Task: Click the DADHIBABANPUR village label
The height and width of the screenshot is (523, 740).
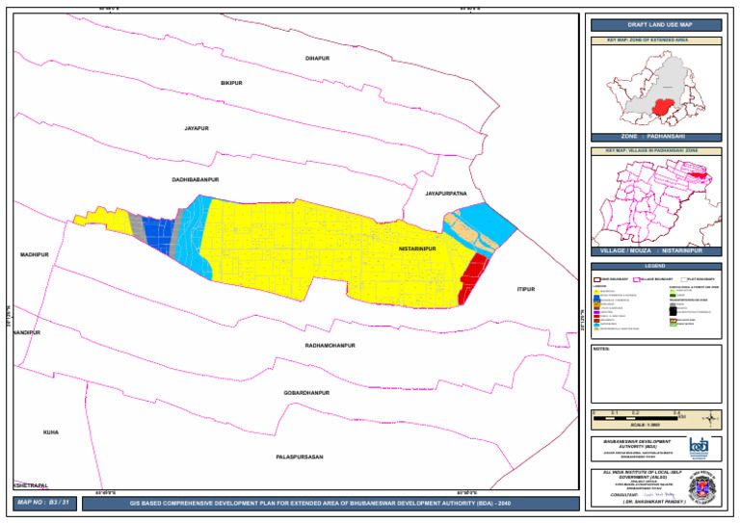Action: pyautogui.click(x=195, y=180)
